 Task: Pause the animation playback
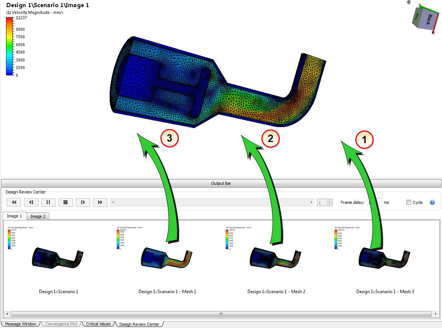(x=48, y=202)
